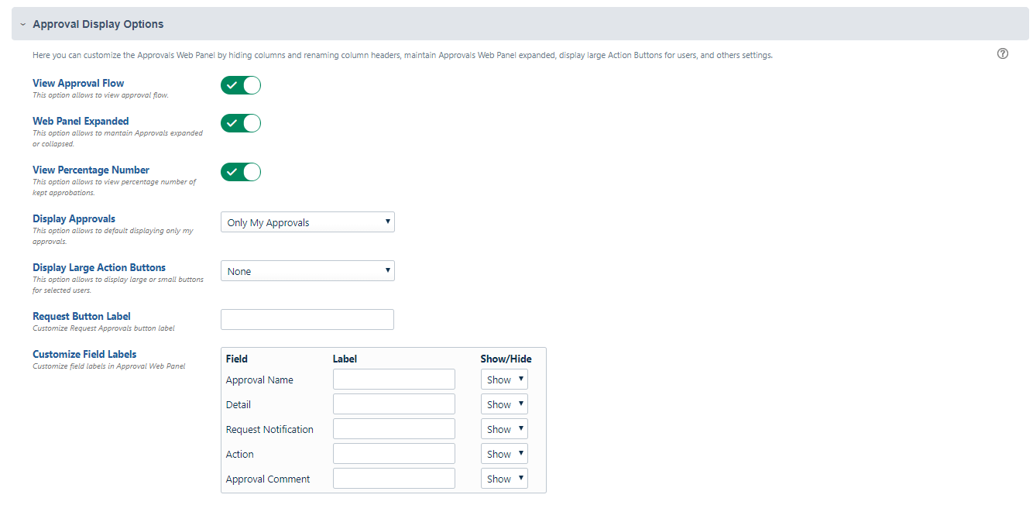Toggle the View Approval Flow switch

[241, 85]
